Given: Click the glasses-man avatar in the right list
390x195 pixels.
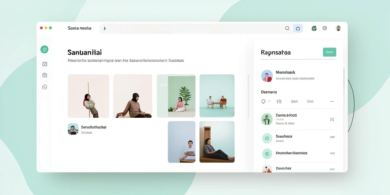Looking at the screenshot, I should 267,119.
